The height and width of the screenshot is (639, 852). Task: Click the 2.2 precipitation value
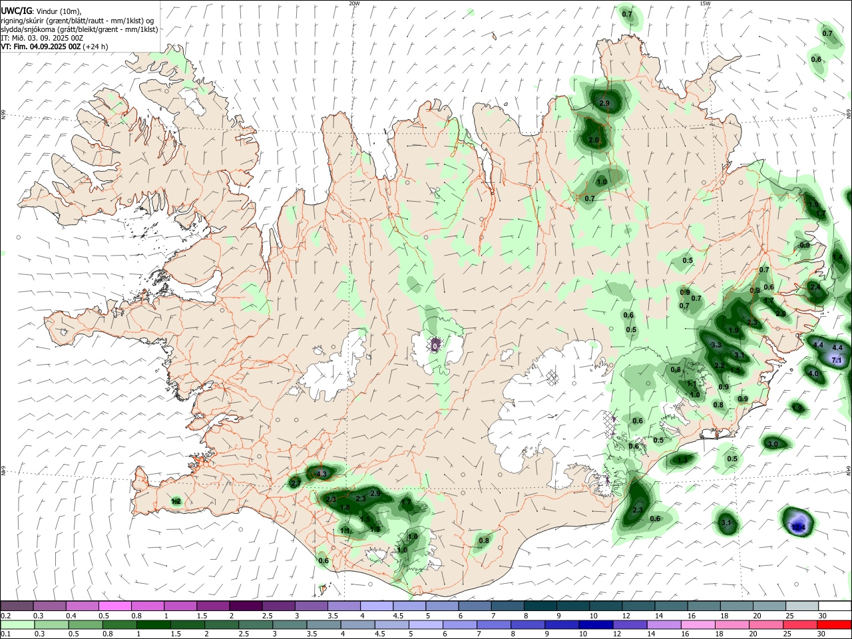[720, 366]
